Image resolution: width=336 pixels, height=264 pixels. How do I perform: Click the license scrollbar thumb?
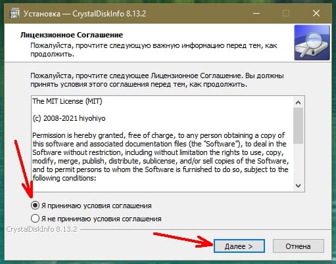point(298,125)
